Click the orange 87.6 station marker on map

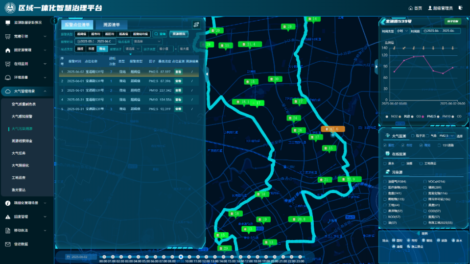(333, 129)
